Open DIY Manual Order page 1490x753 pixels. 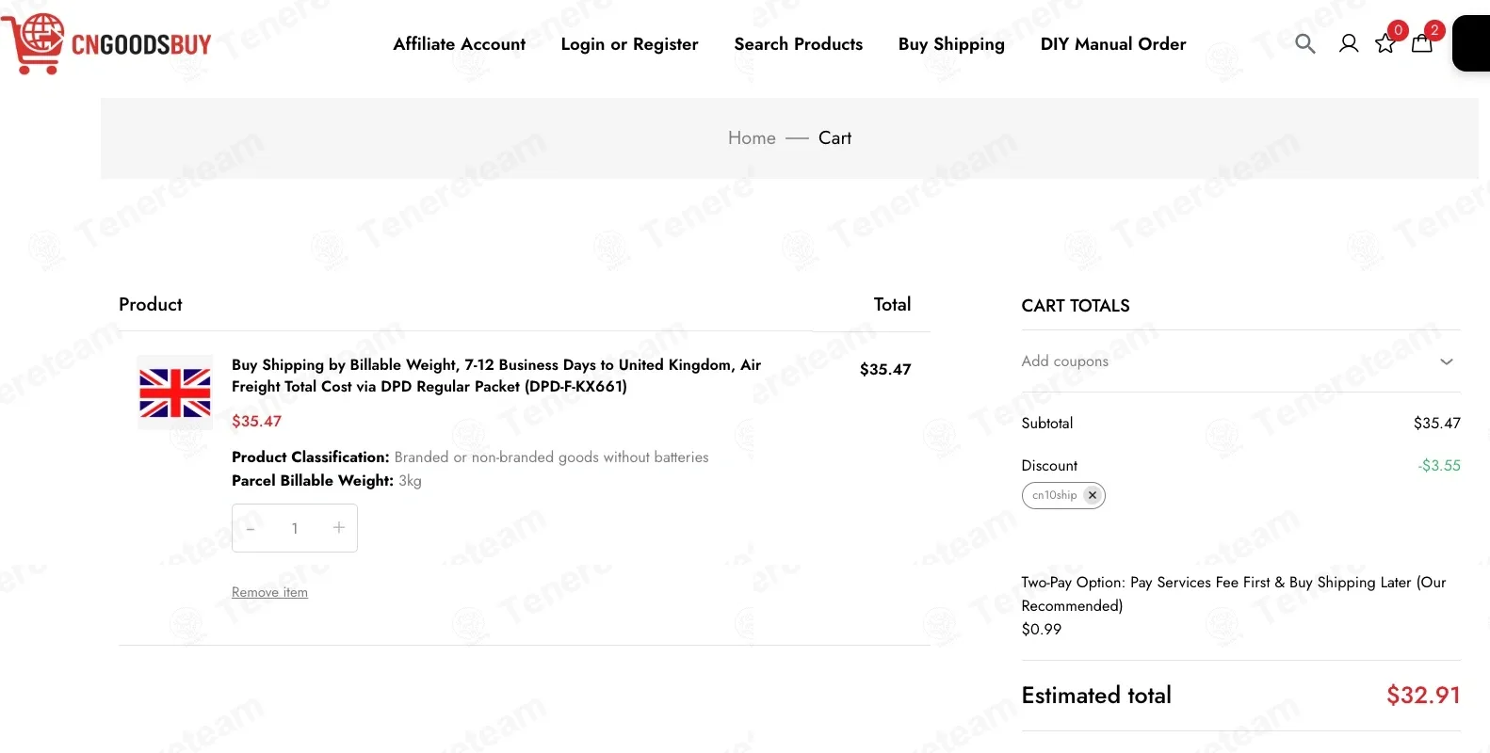[1113, 44]
